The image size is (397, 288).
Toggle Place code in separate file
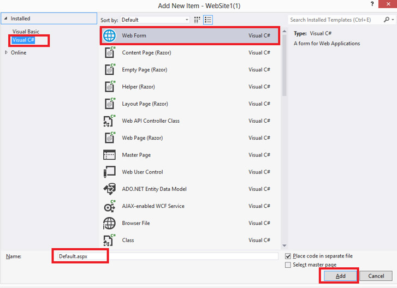click(x=288, y=256)
